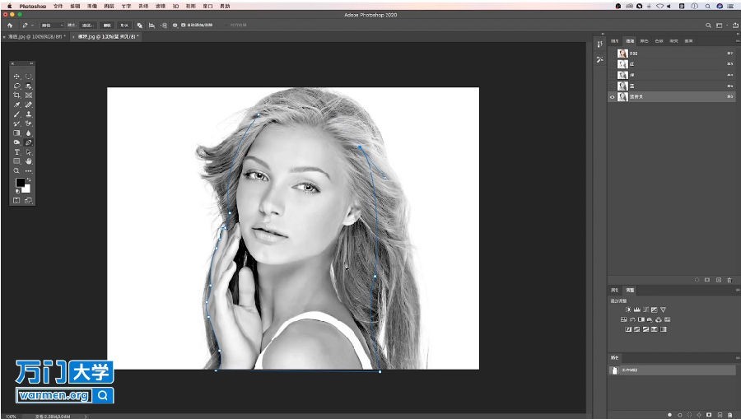Toggle the auto add/delete checkbox in options bar
Image resolution: width=741 pixels, height=419 pixels.
tap(183, 25)
